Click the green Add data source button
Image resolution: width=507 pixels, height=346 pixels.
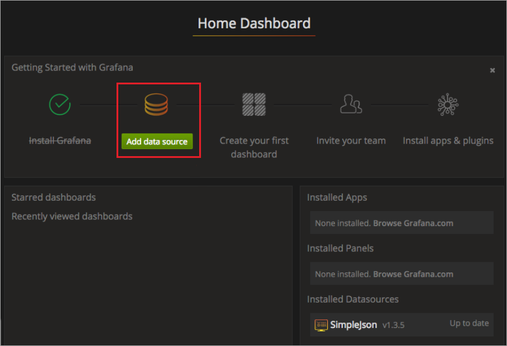pos(157,141)
